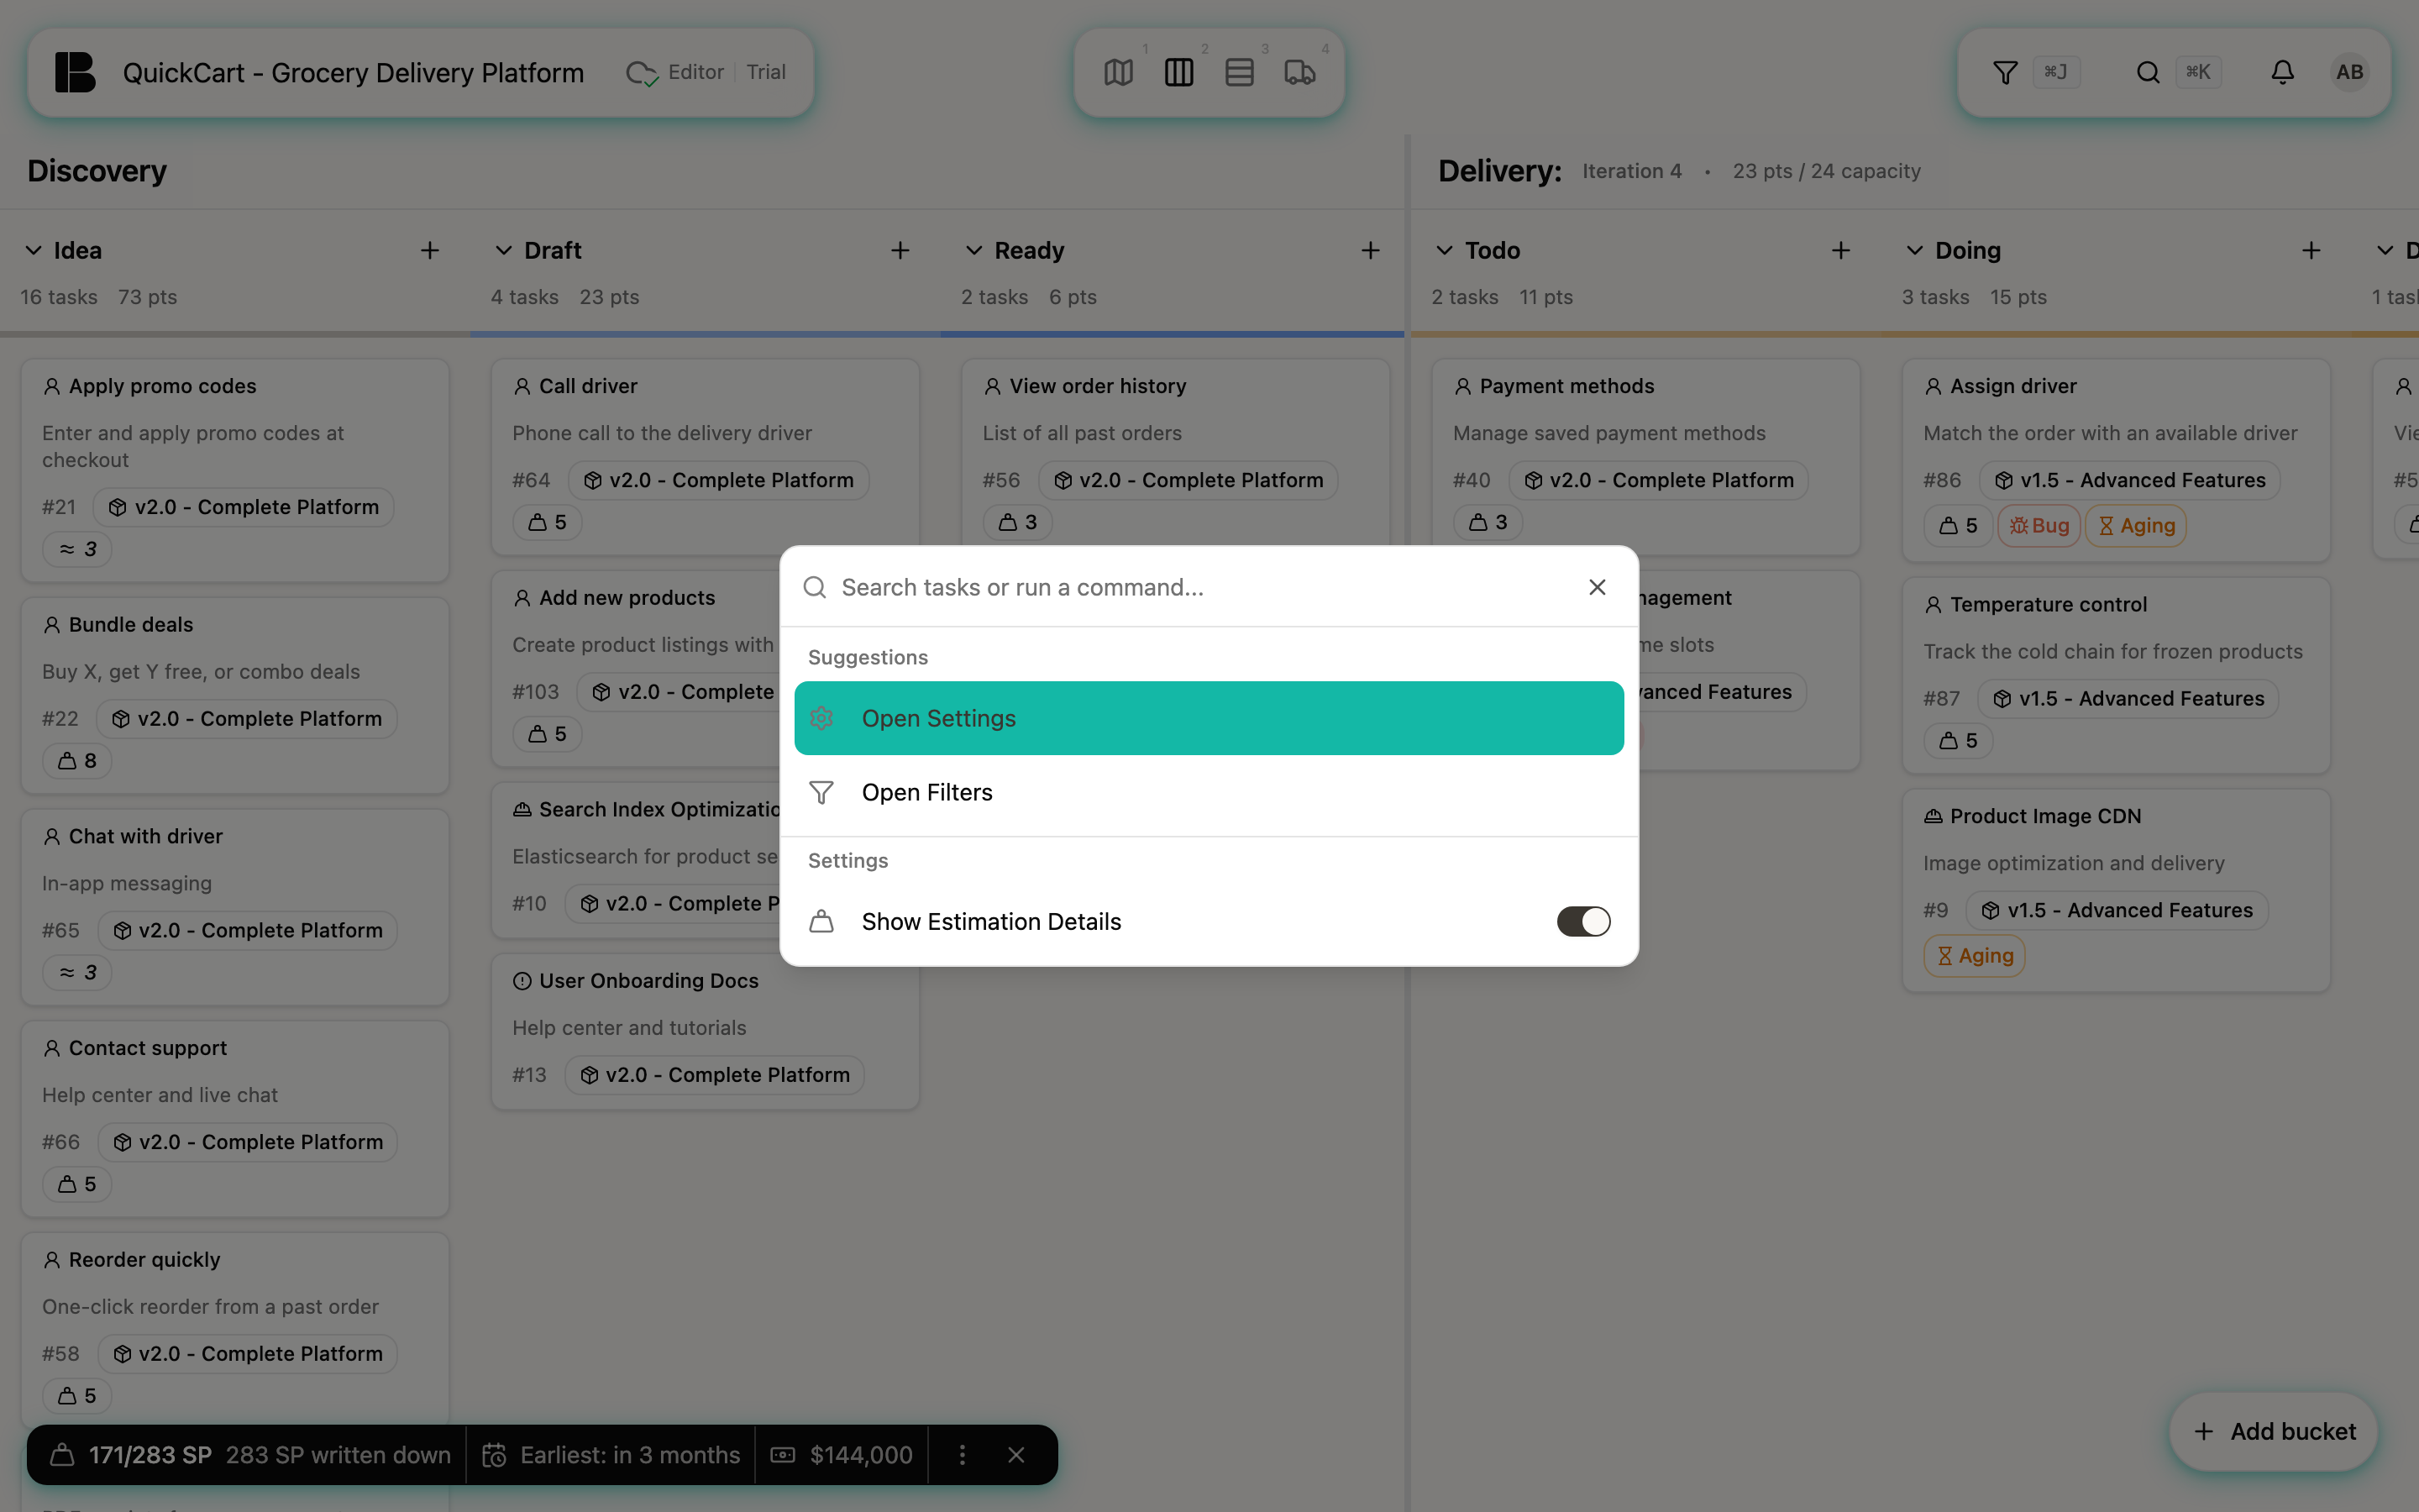Click the Editor role label
The height and width of the screenshot is (1512, 2419).
pyautogui.click(x=695, y=72)
